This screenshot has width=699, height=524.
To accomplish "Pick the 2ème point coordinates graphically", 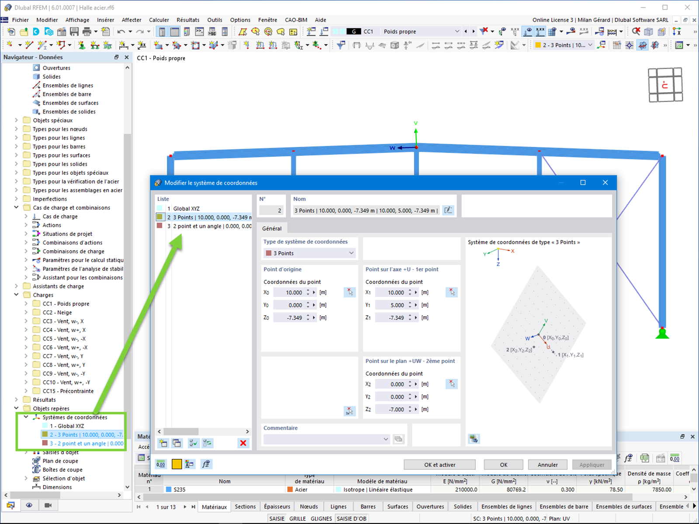I will (452, 384).
